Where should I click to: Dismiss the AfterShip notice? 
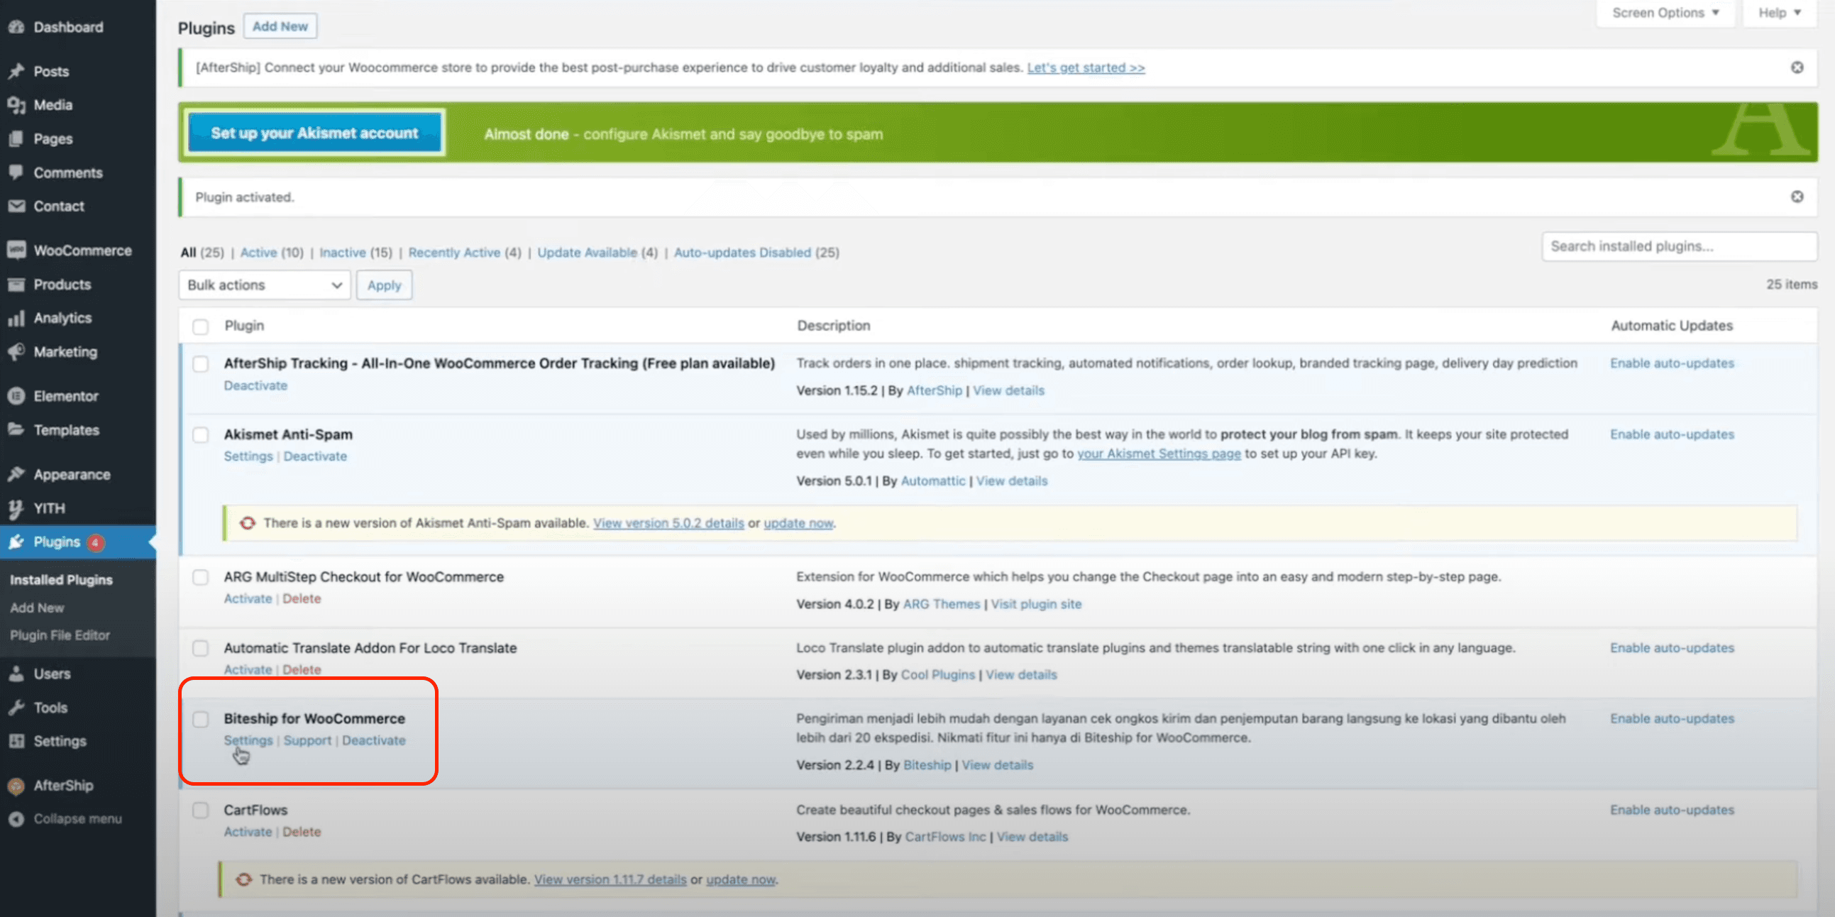click(x=1797, y=67)
